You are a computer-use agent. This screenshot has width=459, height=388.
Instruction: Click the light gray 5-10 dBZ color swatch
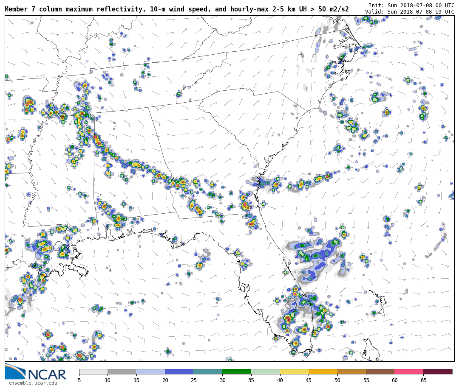click(x=93, y=371)
